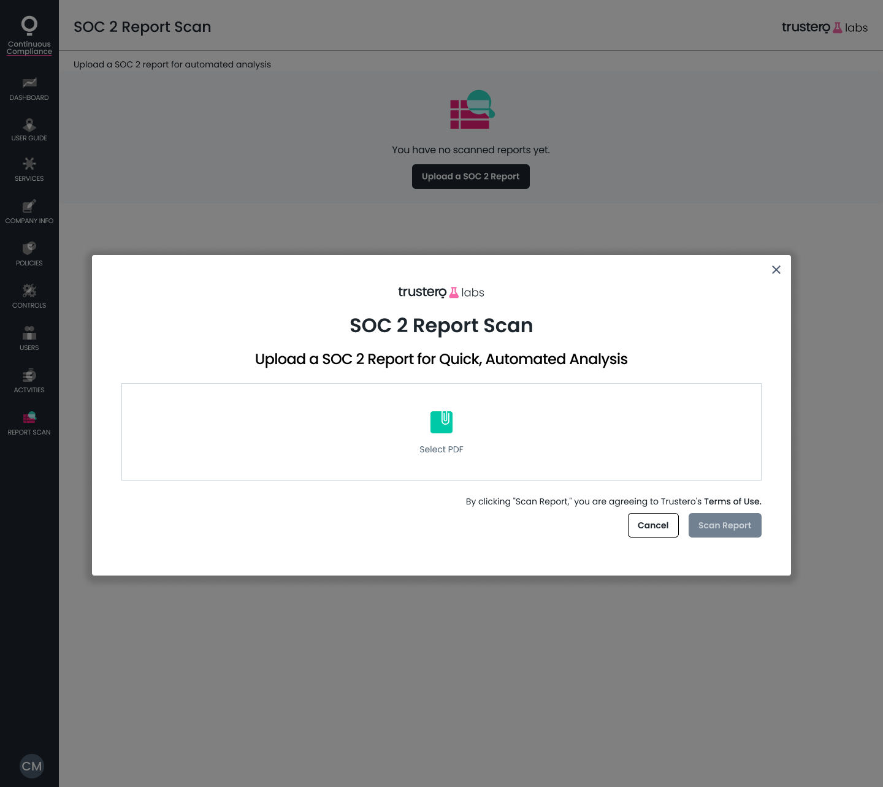Click the Cancel button
The height and width of the screenshot is (787, 883).
click(x=653, y=525)
